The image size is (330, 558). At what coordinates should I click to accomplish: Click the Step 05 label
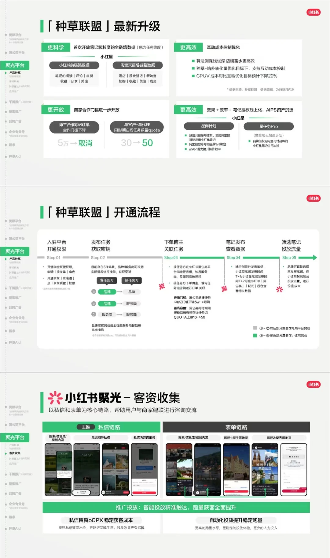click(x=289, y=258)
